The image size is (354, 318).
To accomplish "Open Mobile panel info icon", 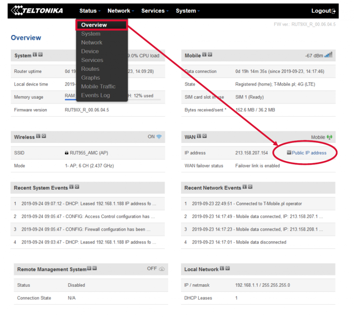I will [205, 55].
